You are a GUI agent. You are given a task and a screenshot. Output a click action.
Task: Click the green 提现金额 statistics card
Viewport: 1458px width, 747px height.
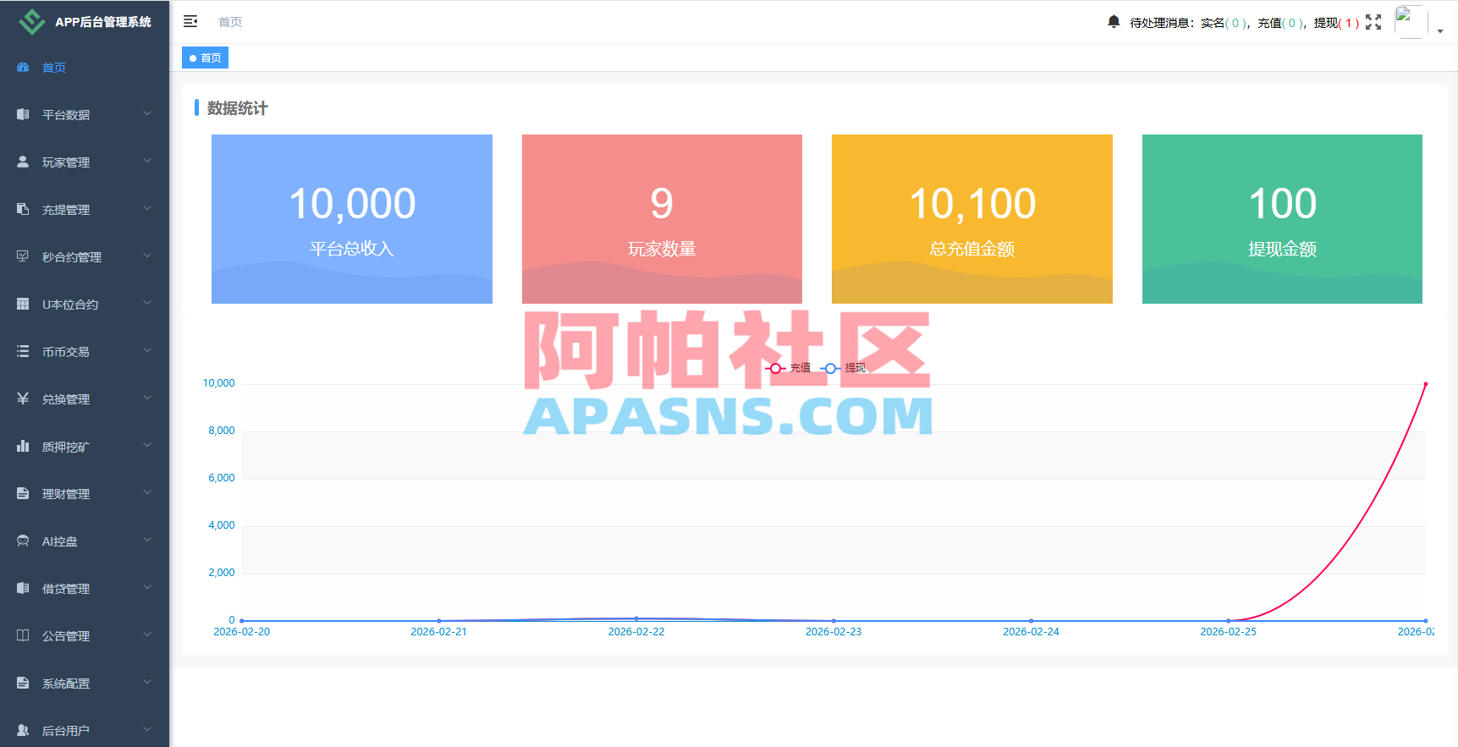[1282, 219]
